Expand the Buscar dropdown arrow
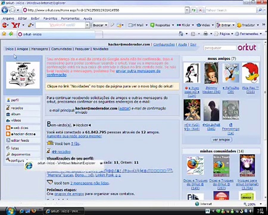 [106, 25]
